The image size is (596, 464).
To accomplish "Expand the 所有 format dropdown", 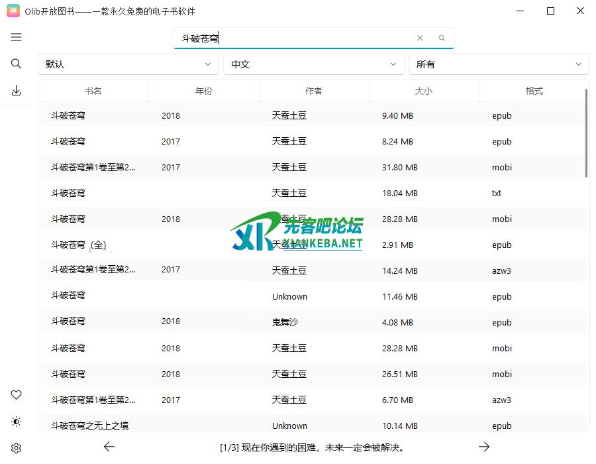I will tap(499, 64).
